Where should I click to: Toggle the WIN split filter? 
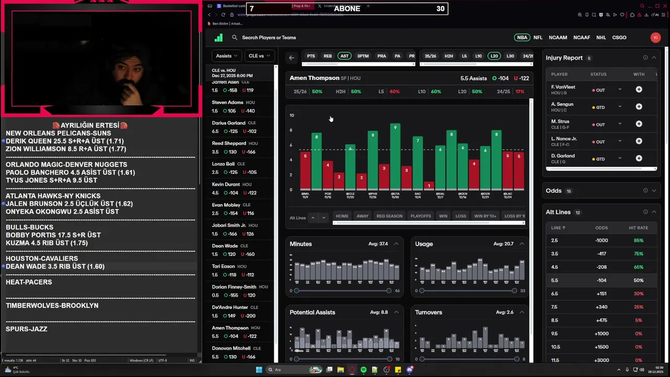[x=443, y=216]
